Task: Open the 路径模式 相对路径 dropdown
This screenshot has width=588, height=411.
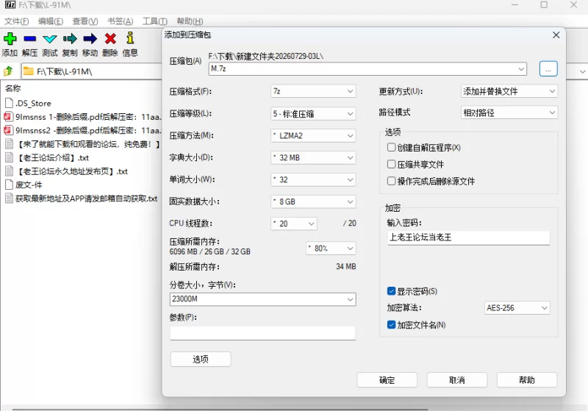Action: click(509, 112)
